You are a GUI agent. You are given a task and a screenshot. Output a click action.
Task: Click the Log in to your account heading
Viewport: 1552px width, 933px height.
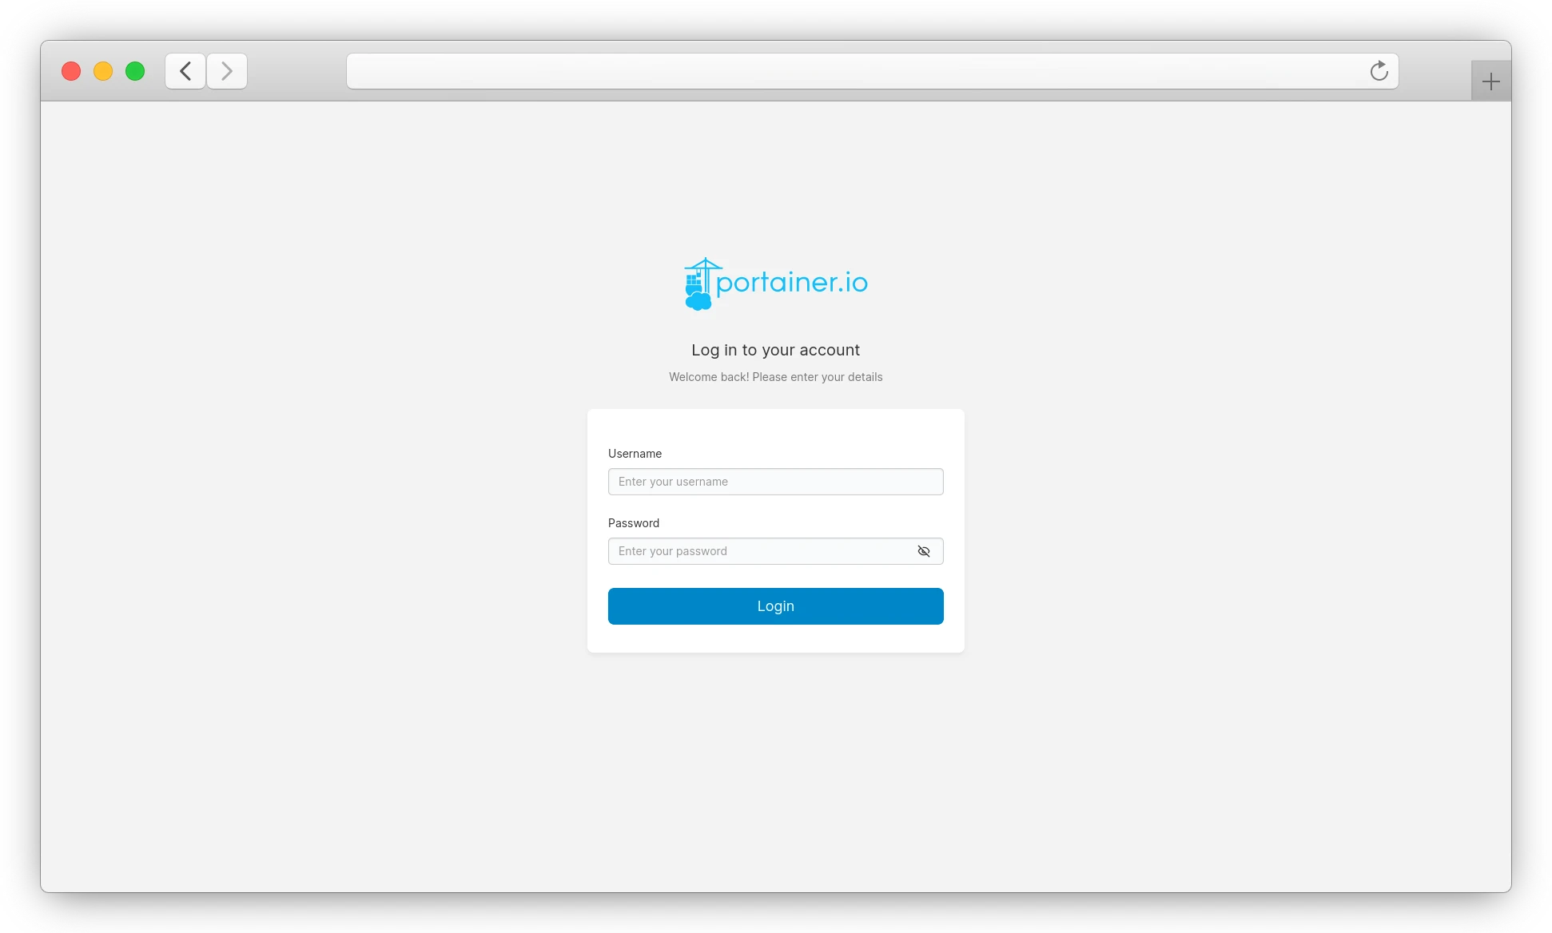click(775, 350)
